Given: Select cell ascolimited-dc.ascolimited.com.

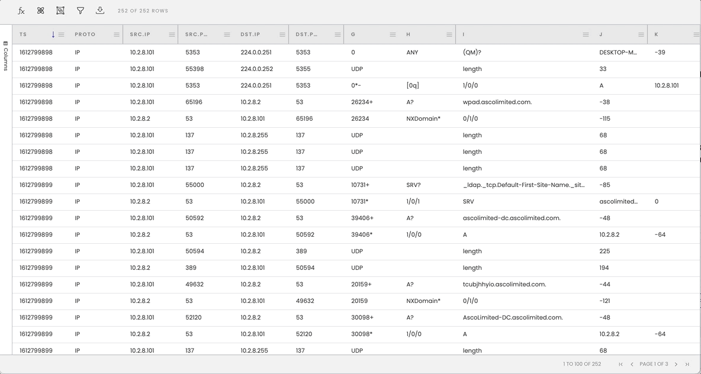Looking at the screenshot, I should [512, 218].
